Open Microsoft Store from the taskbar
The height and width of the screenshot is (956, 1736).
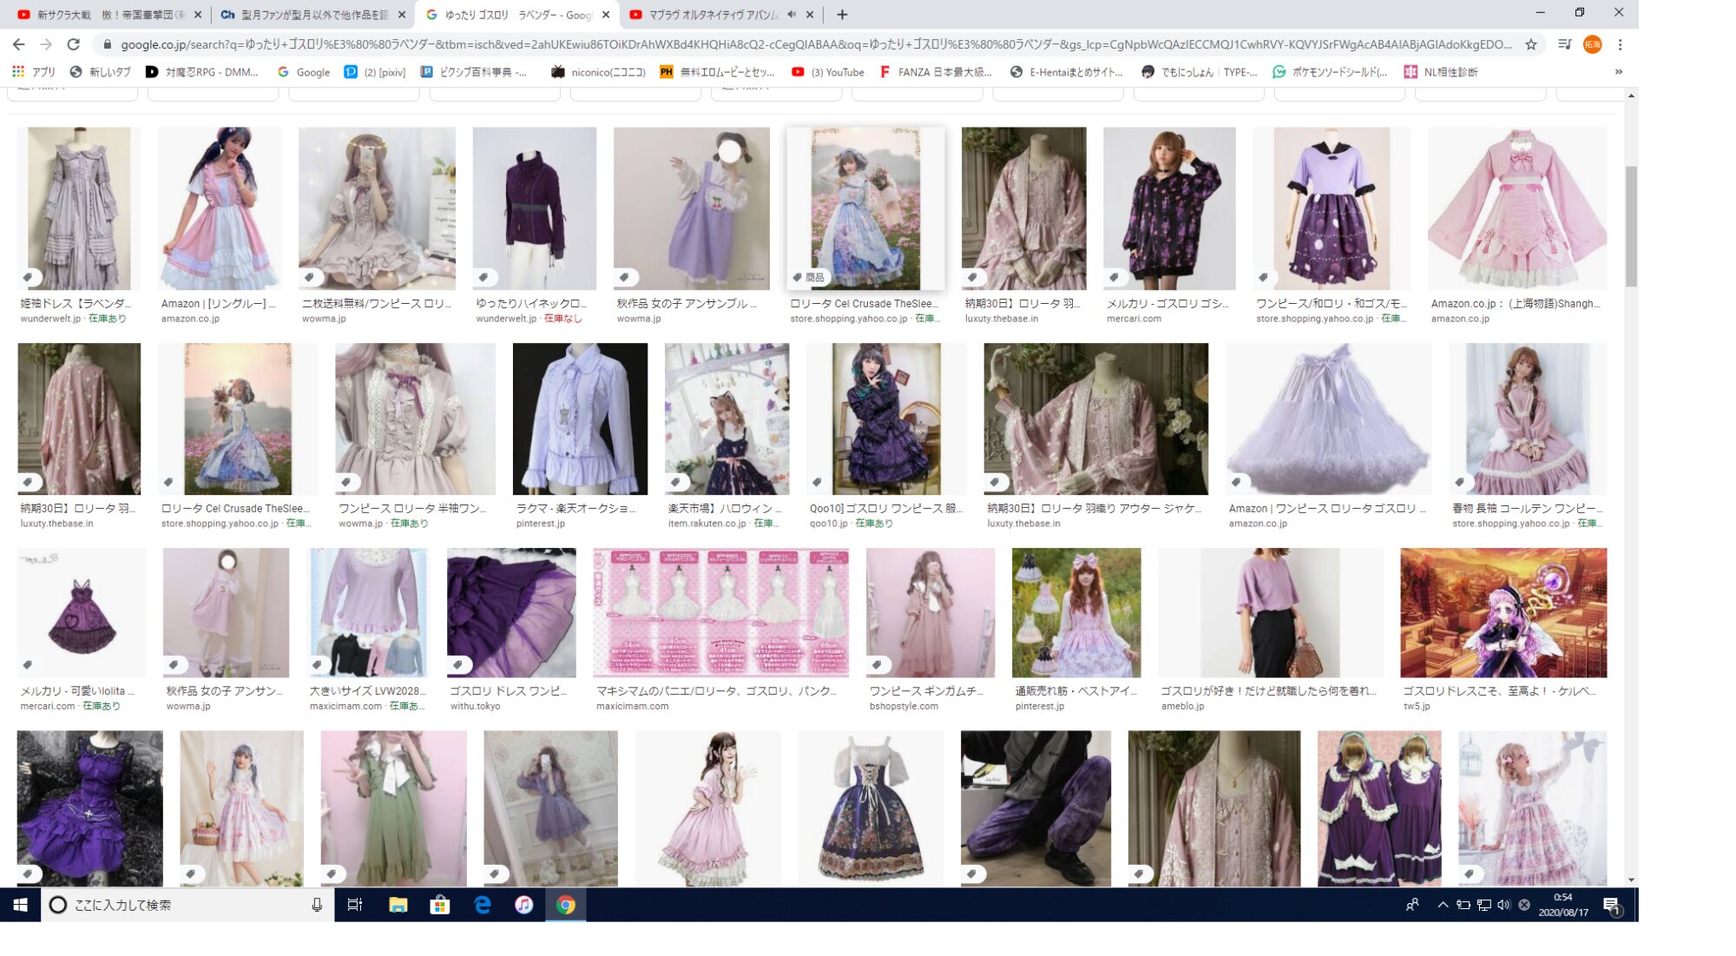click(440, 905)
